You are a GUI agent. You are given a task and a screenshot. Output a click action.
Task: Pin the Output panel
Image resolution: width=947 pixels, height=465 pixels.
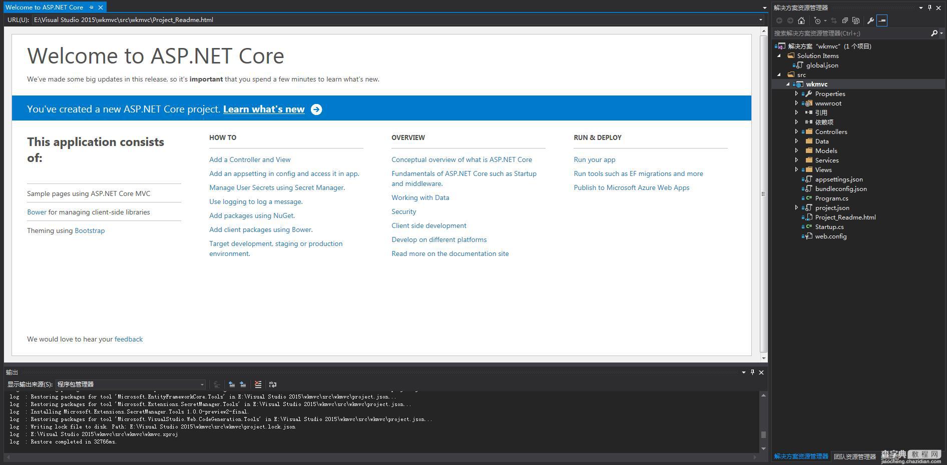click(752, 372)
